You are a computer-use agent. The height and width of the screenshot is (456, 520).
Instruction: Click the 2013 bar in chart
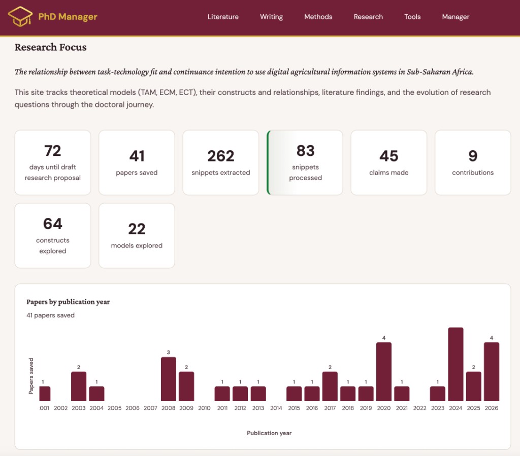tap(258, 394)
